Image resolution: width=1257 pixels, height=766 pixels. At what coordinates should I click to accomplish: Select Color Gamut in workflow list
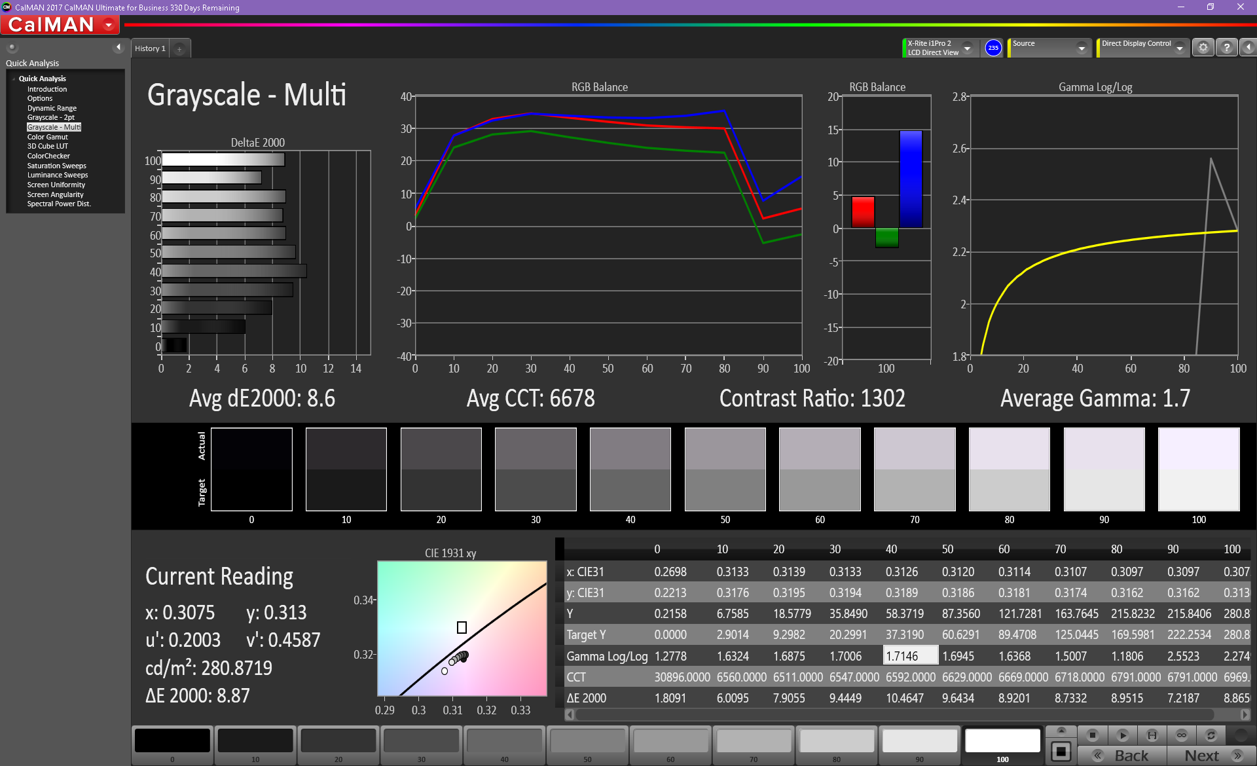coord(47,137)
